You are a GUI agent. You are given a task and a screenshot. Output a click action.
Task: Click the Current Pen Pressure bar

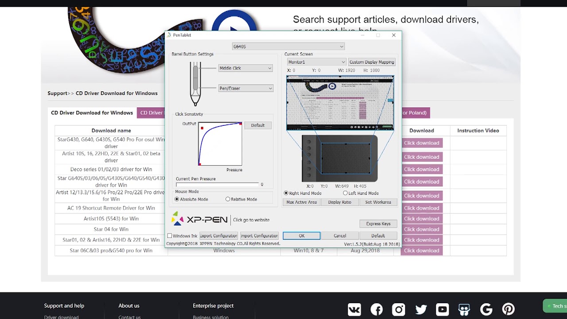click(x=217, y=184)
